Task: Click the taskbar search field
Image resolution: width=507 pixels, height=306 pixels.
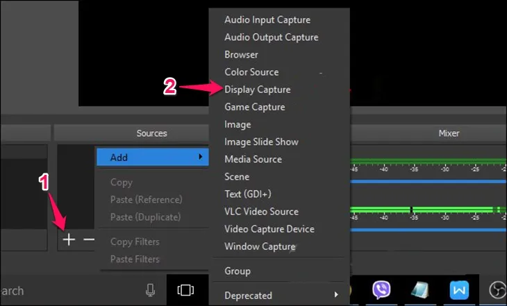Action: (x=69, y=290)
